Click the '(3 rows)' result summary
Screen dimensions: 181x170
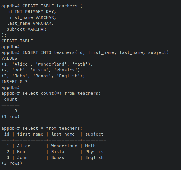click(12, 163)
